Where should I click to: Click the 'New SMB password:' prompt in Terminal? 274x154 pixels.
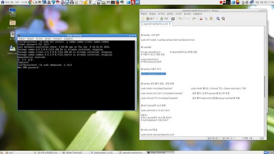coord(29,68)
